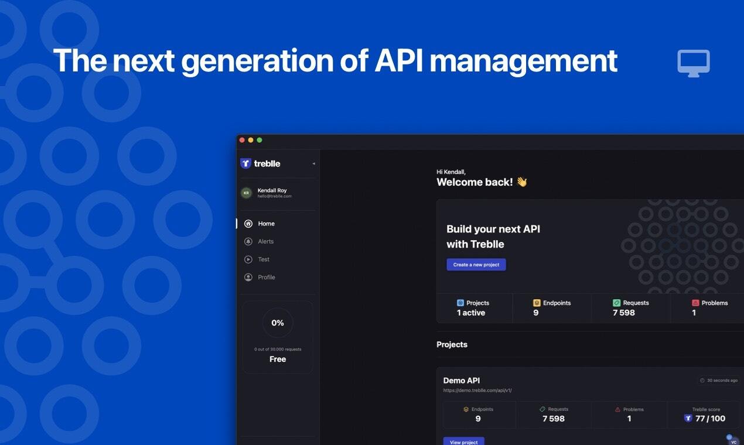Click the green maximize window button
The image size is (744, 445).
pyautogui.click(x=260, y=140)
